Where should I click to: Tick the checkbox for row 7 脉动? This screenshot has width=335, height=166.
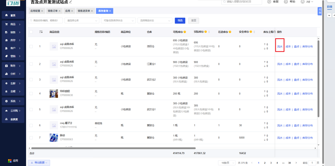(x=31, y=138)
